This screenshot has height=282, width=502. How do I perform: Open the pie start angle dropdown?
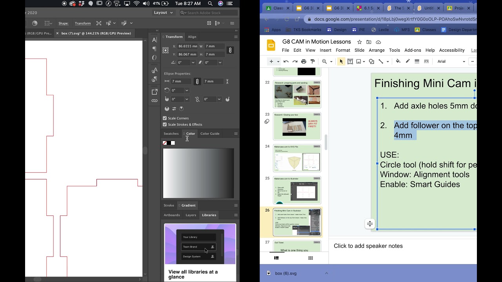tap(187, 99)
